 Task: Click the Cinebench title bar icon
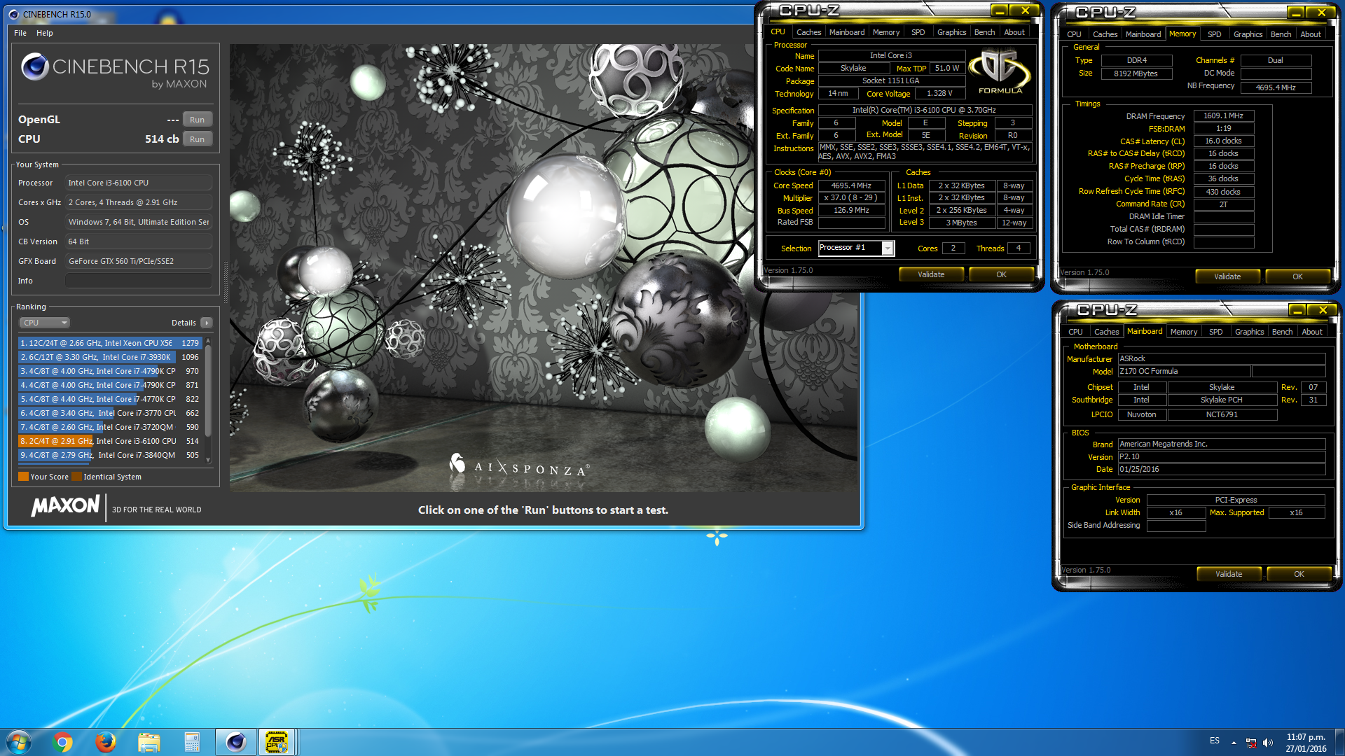click(13, 14)
